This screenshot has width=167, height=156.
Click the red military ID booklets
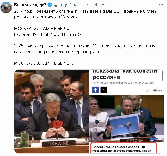[x=56, y=125]
